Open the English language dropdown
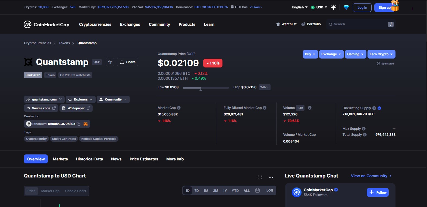427x207 pixels. [300, 7]
